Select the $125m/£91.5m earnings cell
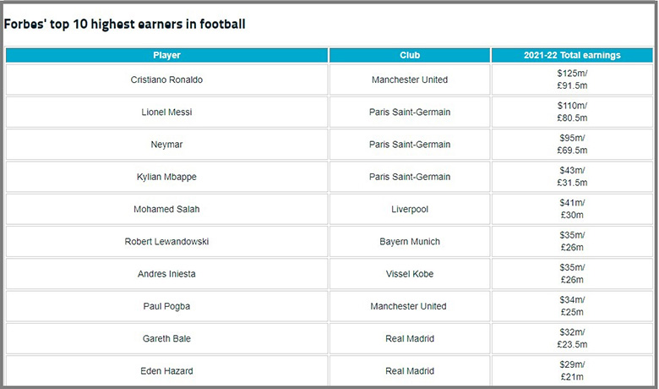The height and width of the screenshot is (389, 659). pyautogui.click(x=572, y=79)
